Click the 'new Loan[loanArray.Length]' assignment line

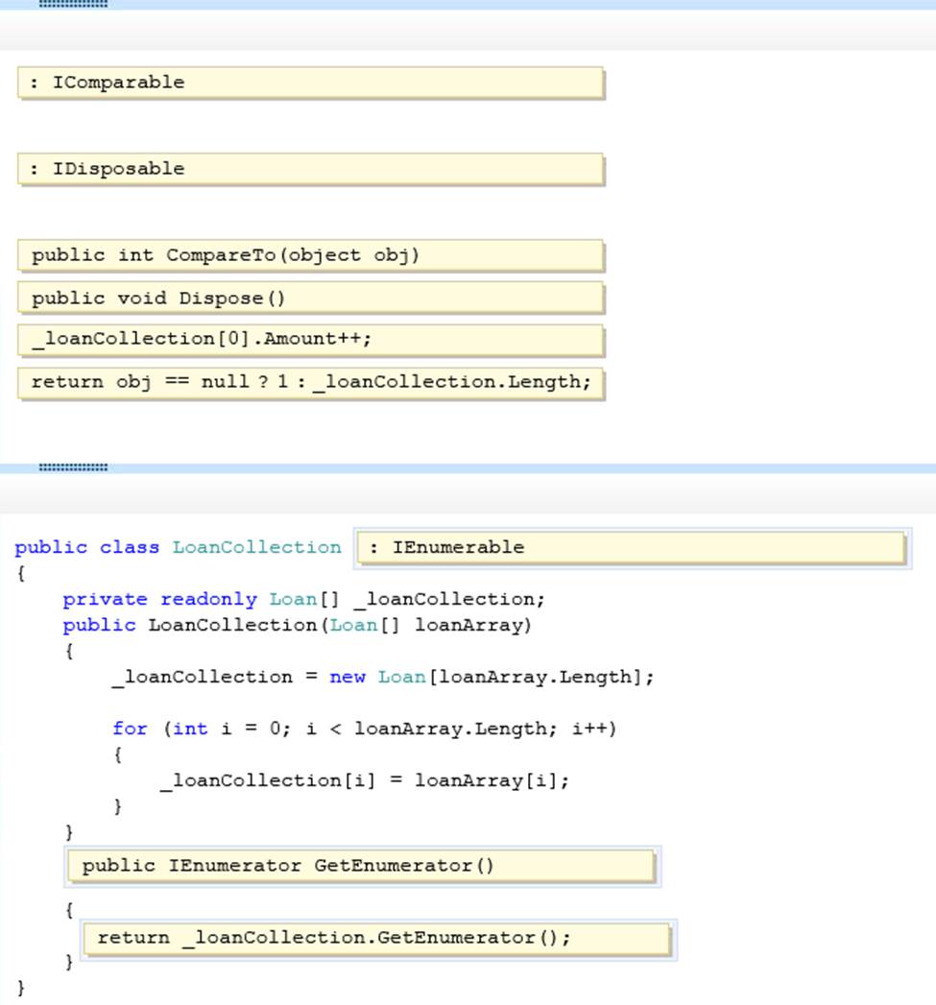click(383, 677)
